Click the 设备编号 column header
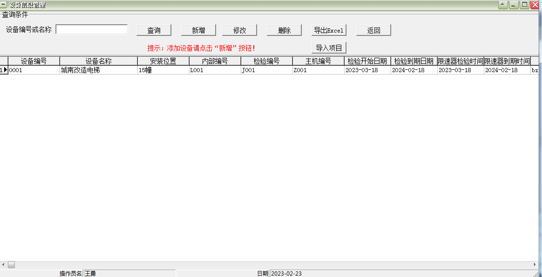 (x=34, y=61)
